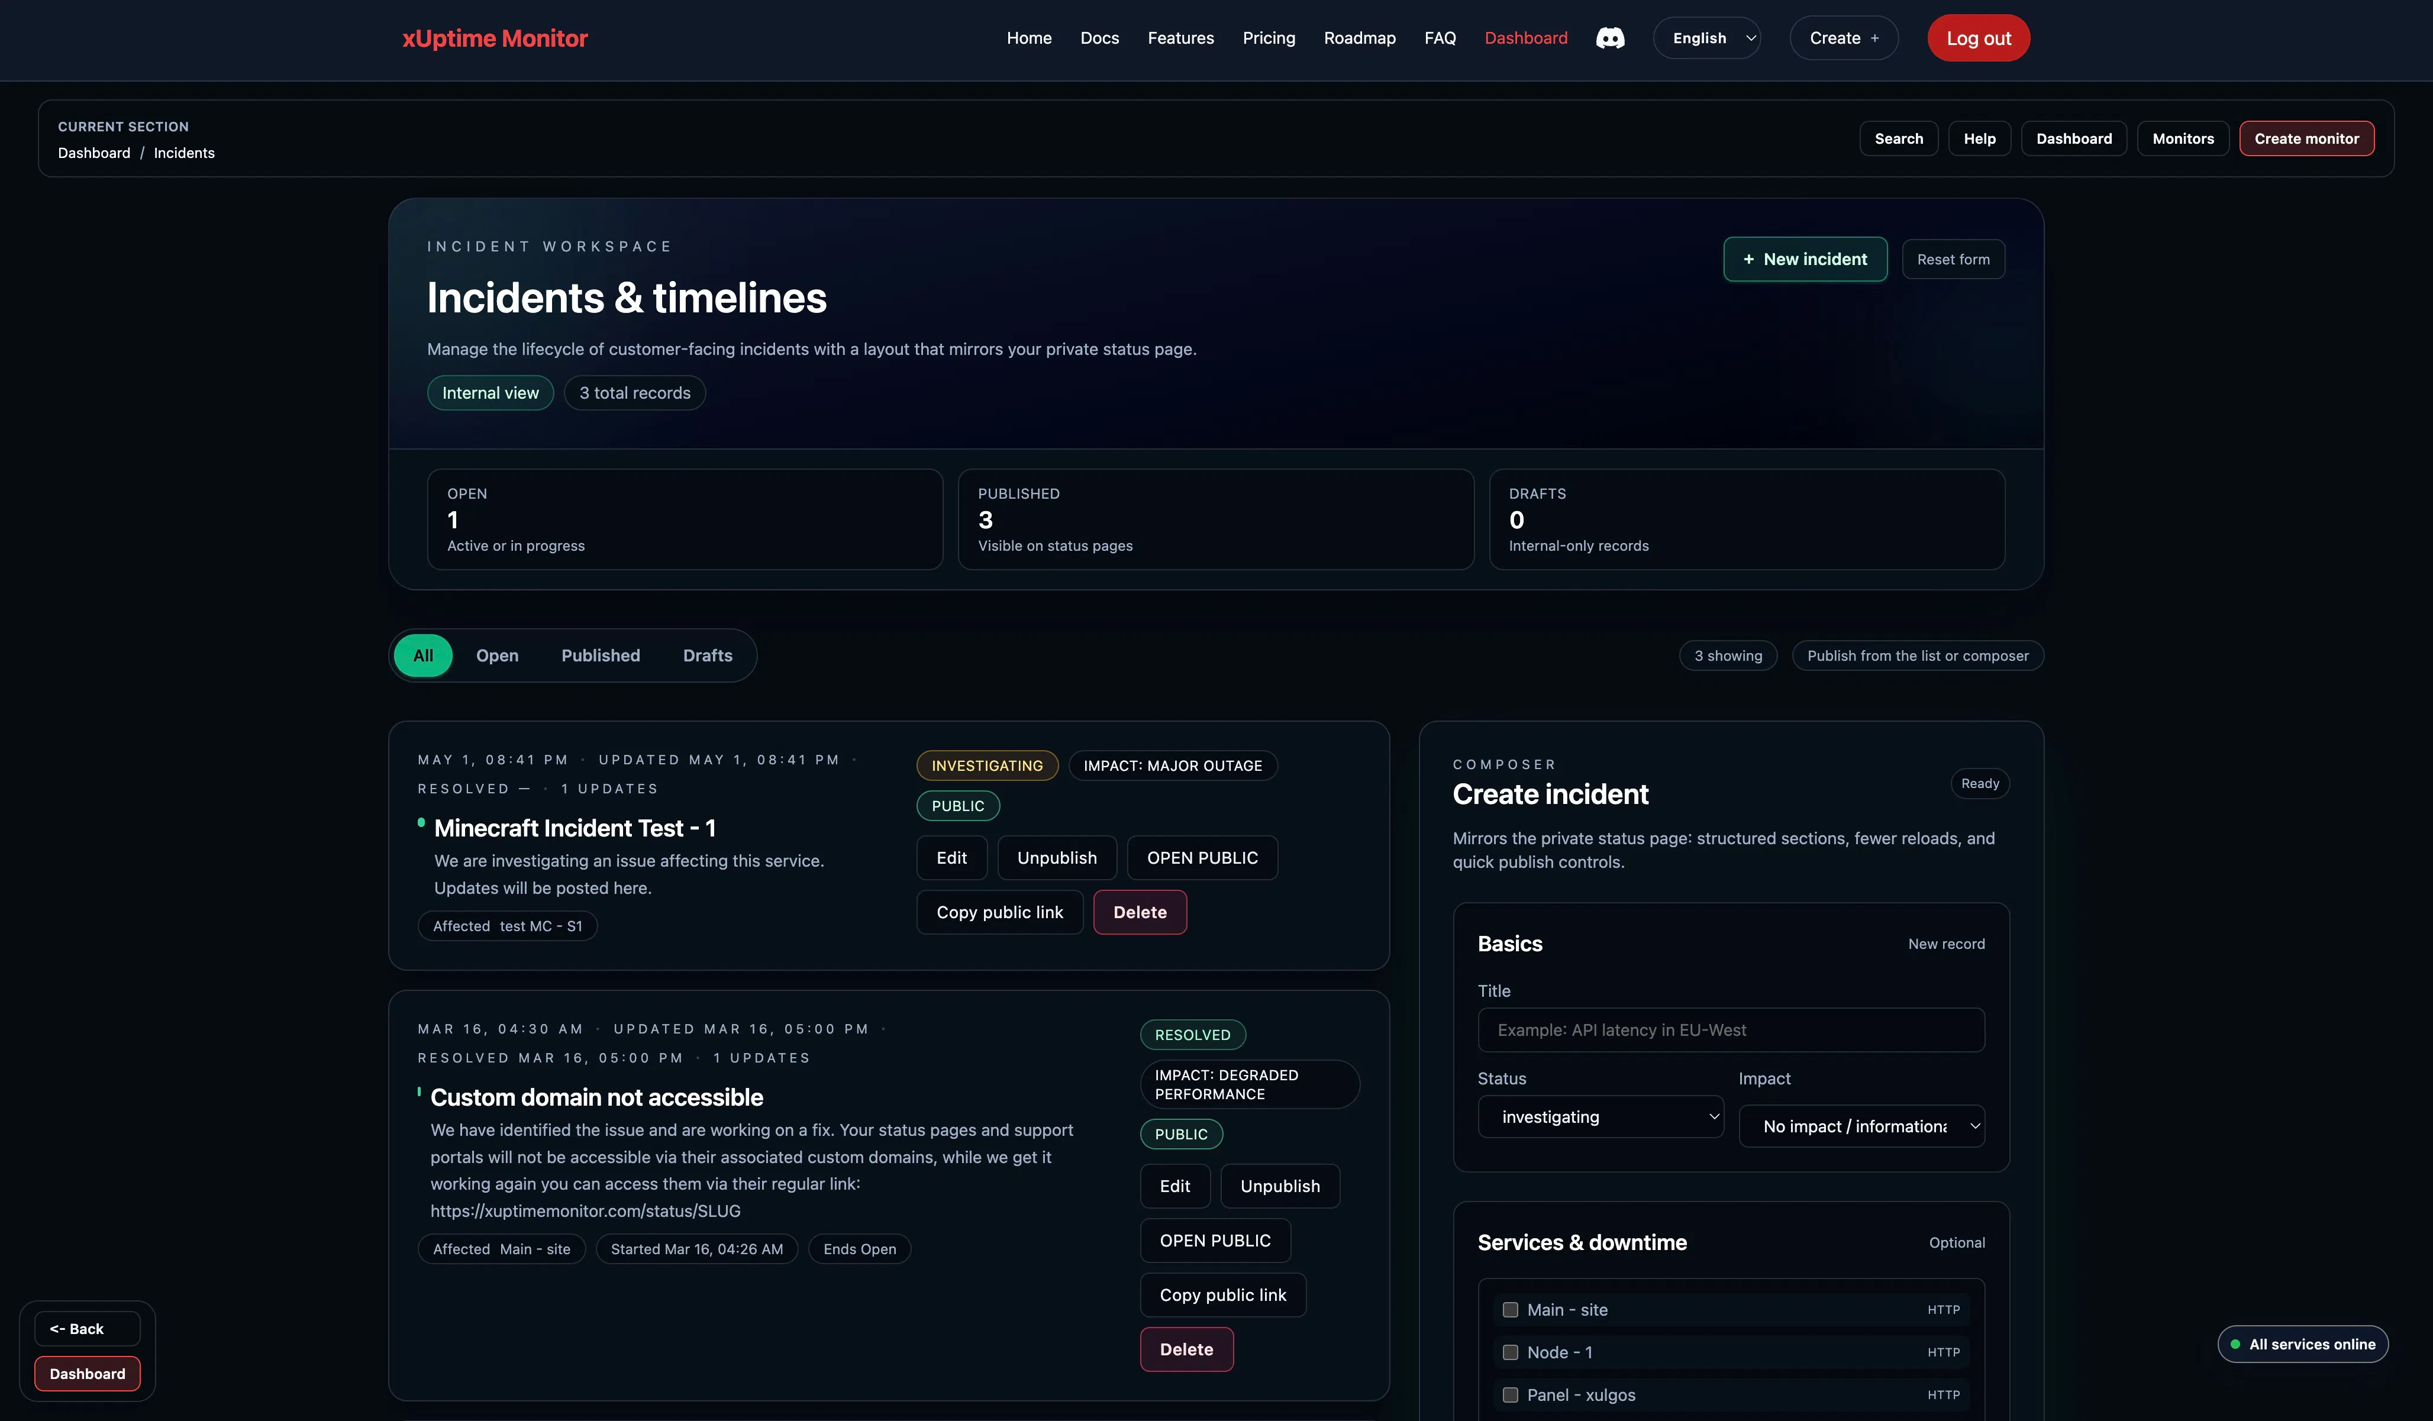The height and width of the screenshot is (1421, 2433).
Task: Click the Title input field
Action: (1731, 1030)
